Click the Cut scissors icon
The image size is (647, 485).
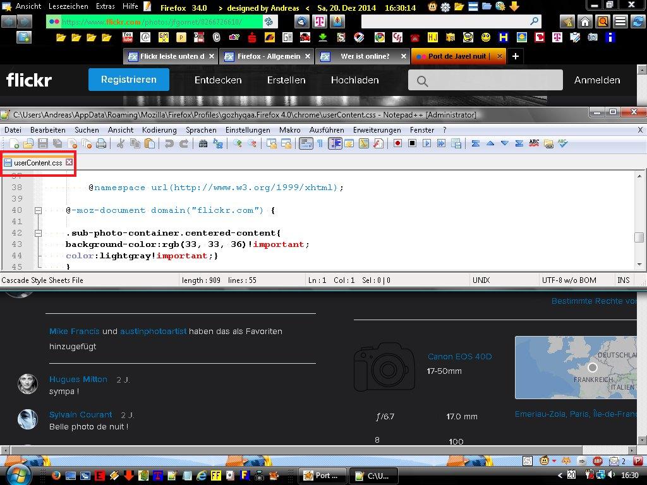click(x=120, y=144)
